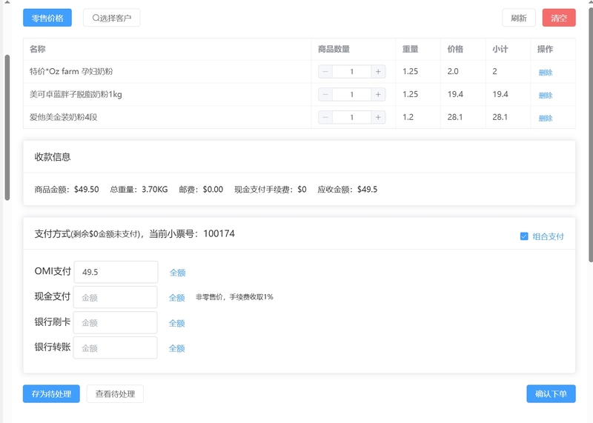
Task: Click the 价格 column header
Action: point(455,49)
